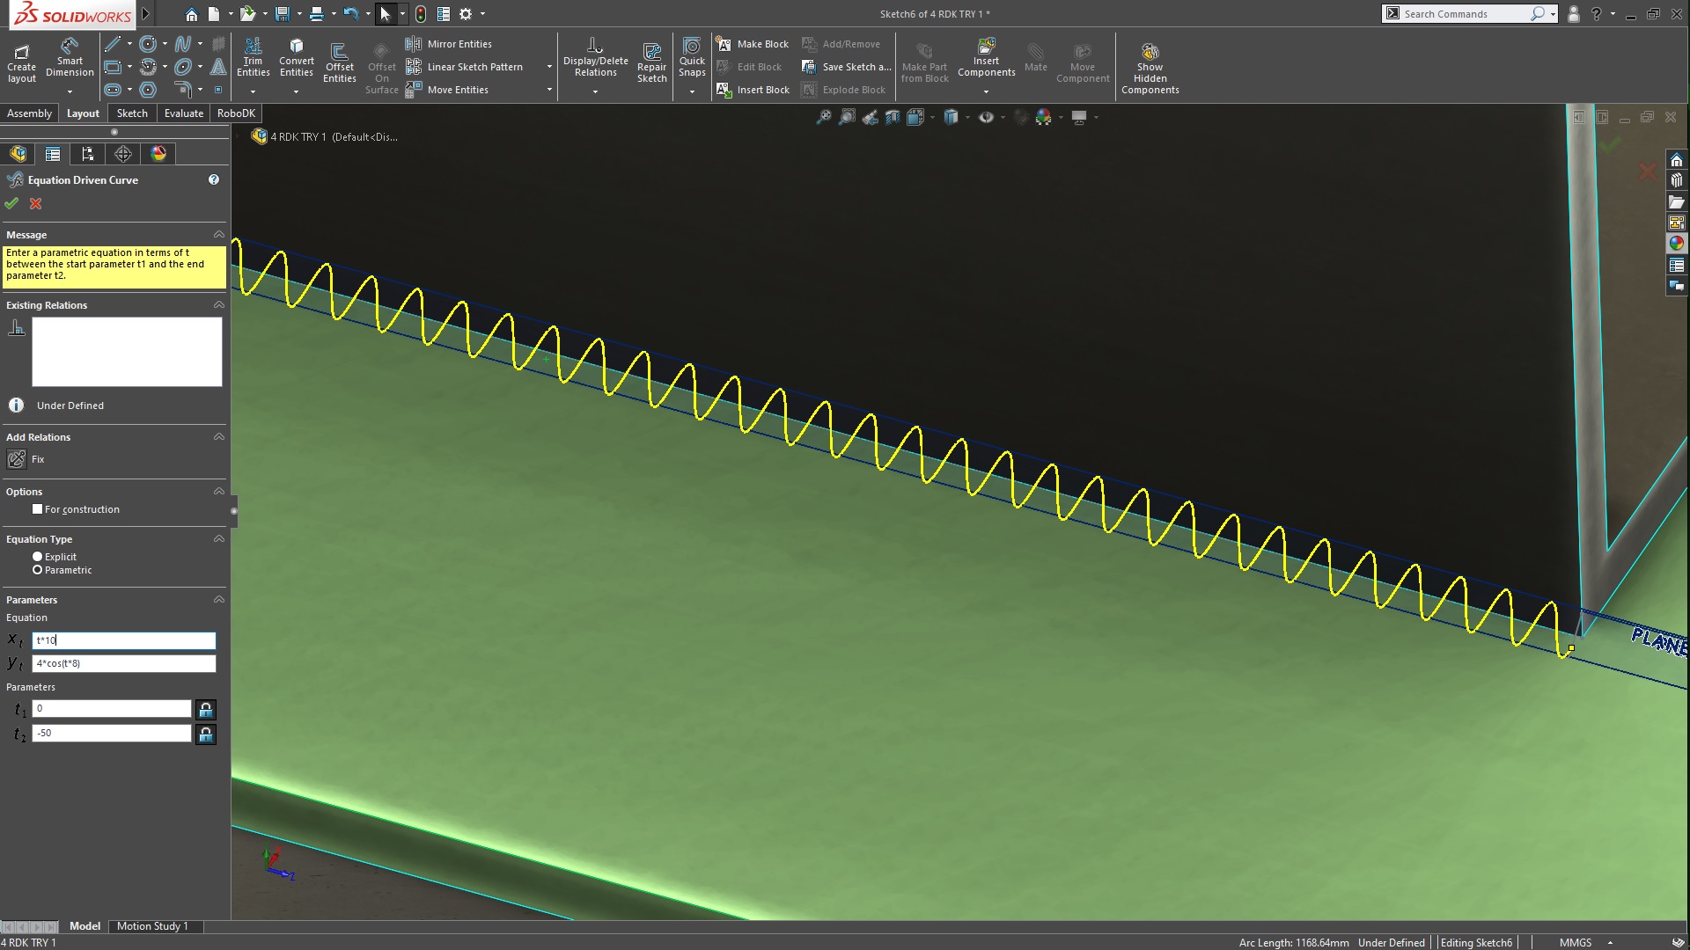Accept curve with green checkmark
Image resolution: width=1690 pixels, height=950 pixels.
pos(11,203)
